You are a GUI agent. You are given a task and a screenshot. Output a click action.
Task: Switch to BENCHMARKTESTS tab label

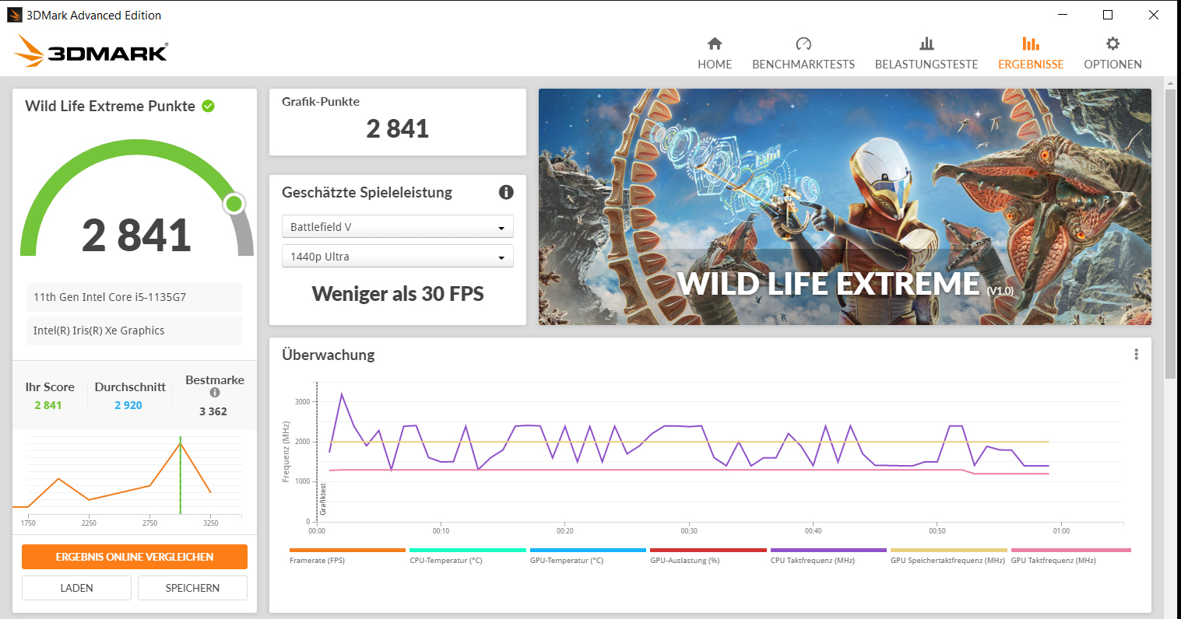803,65
